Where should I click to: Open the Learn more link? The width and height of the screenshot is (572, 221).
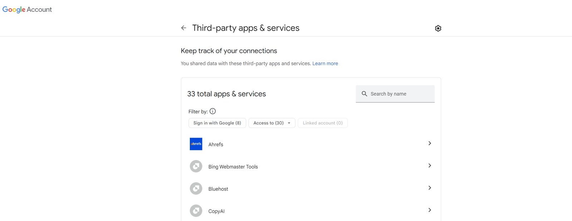pyautogui.click(x=325, y=63)
